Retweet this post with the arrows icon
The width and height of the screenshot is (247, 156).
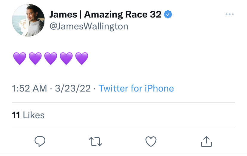click(x=95, y=141)
